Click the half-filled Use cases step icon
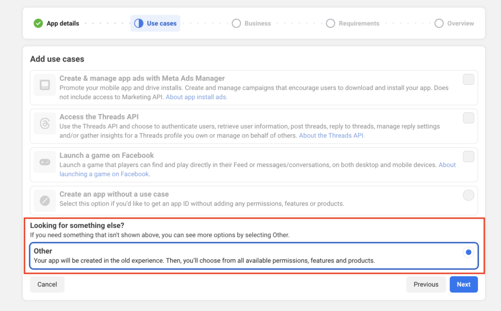Screen dimensions: 501x311 (138, 23)
